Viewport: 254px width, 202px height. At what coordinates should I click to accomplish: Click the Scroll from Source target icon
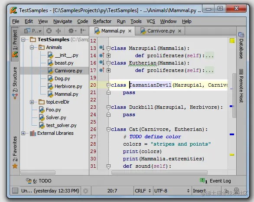[x=49, y=31]
